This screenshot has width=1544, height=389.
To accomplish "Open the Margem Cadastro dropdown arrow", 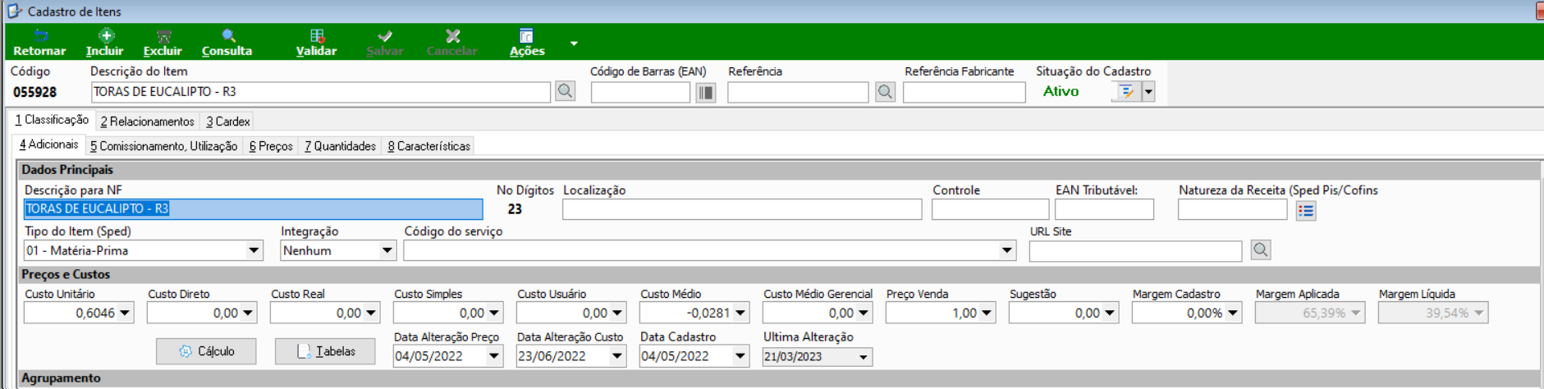I will 1233,313.
